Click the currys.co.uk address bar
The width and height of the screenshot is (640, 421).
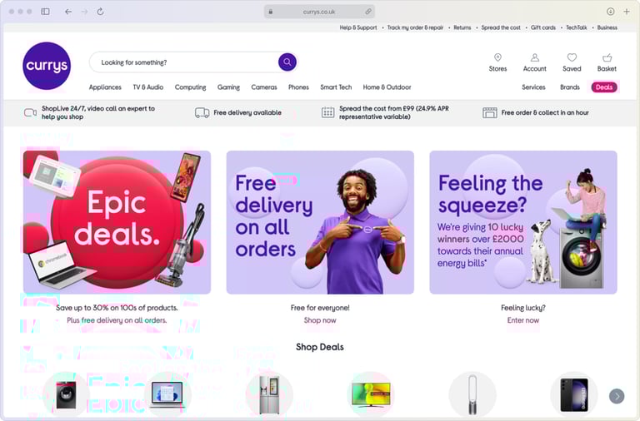click(319, 12)
